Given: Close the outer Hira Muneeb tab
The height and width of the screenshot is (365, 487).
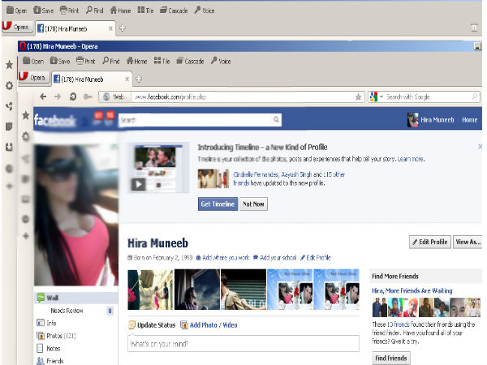Looking at the screenshot, I should 110,28.
